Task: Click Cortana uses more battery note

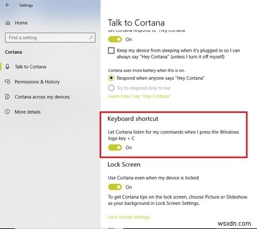Action: tap(146, 71)
